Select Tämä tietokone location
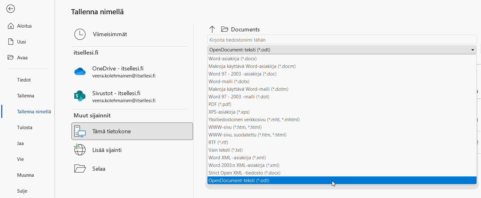Viewport: 481px width, 198px height. coord(132,131)
